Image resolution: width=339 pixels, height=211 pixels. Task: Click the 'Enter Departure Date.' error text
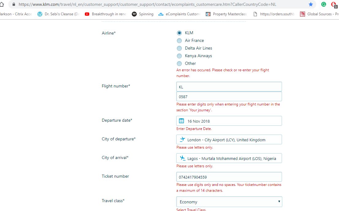(x=194, y=129)
